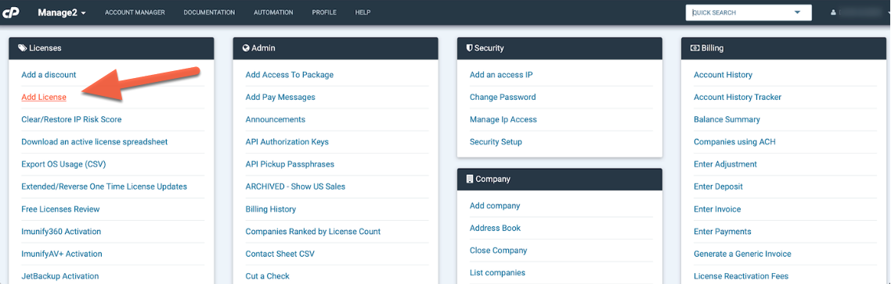Open the Profile menu

point(324,12)
